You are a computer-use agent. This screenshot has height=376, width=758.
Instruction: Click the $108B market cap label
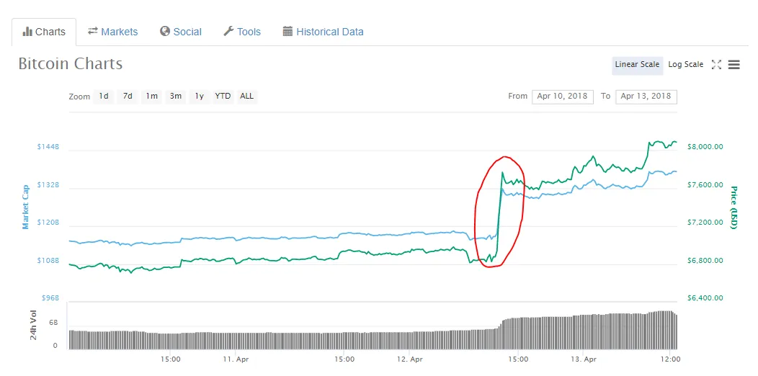point(48,261)
